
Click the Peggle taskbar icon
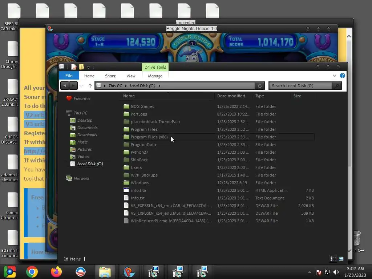click(129, 272)
